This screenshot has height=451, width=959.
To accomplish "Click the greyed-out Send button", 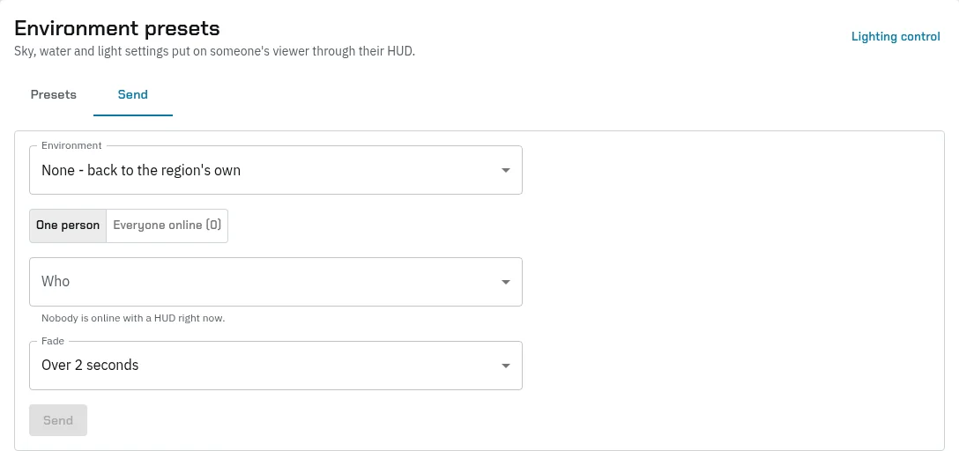I will tap(58, 420).
